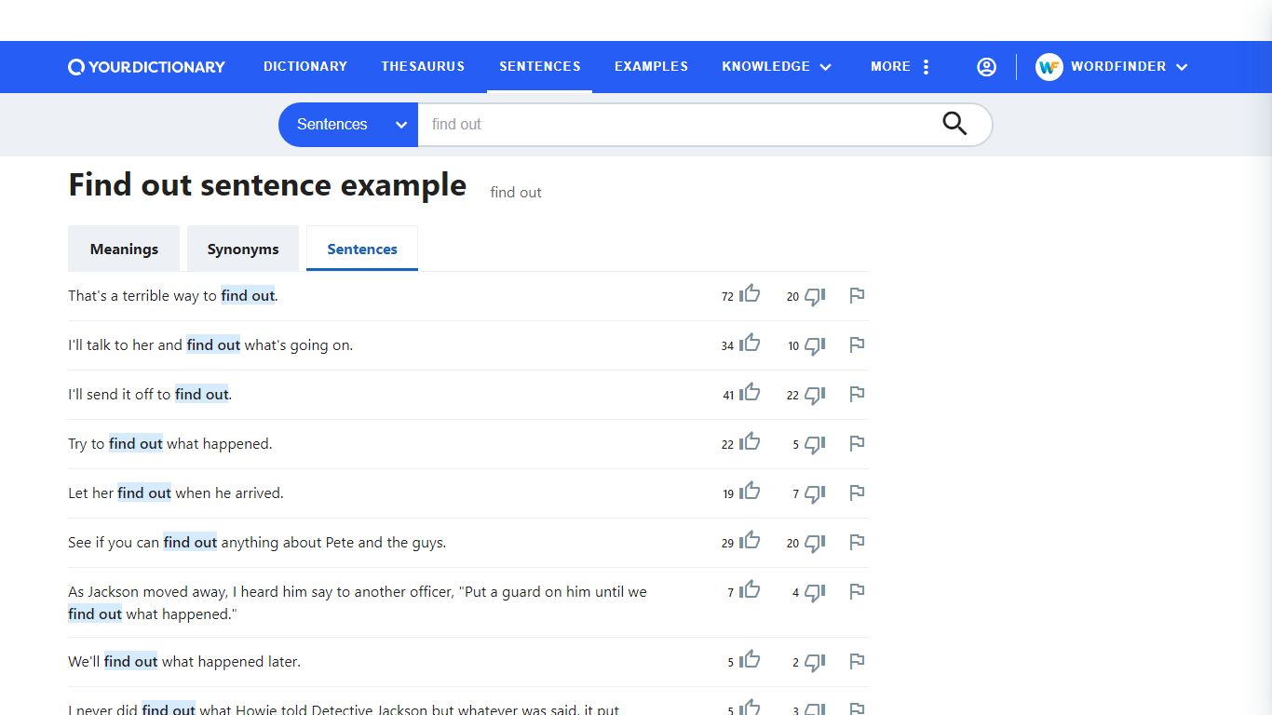Flag 'I'll talk to her and find out' sentence
The image size is (1272, 715).
[x=857, y=345]
